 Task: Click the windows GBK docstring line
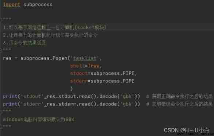click(x=39, y=120)
